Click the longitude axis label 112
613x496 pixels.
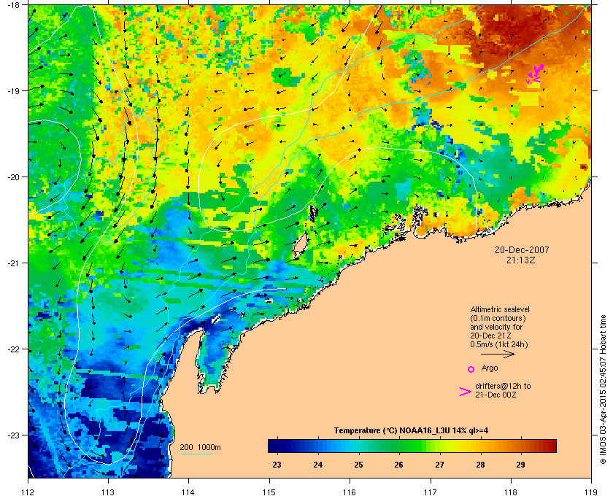coord(28,492)
